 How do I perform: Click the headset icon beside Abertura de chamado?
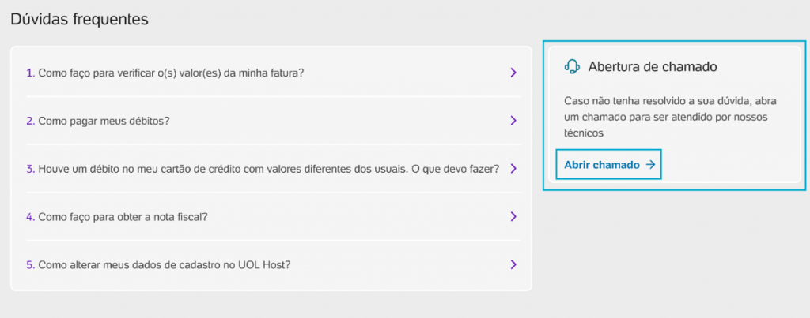572,66
